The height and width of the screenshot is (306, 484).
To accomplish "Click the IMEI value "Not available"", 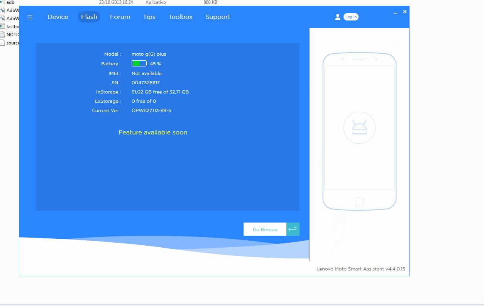I will point(147,73).
